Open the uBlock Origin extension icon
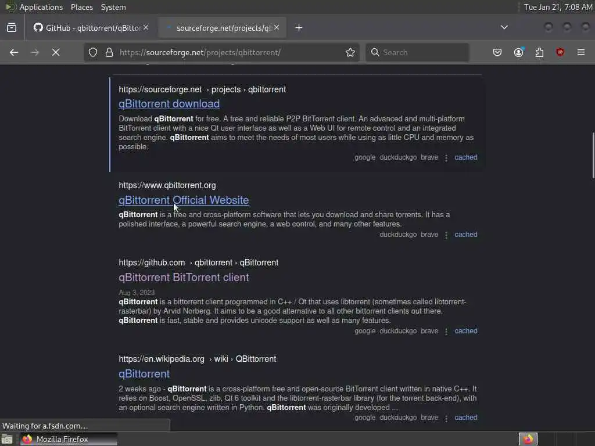The height and width of the screenshot is (446, 595). 560,52
